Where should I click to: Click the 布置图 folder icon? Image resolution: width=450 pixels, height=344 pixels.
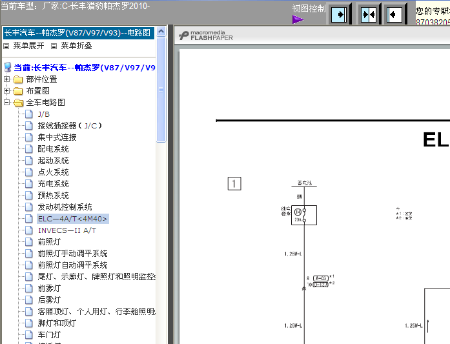point(18,91)
